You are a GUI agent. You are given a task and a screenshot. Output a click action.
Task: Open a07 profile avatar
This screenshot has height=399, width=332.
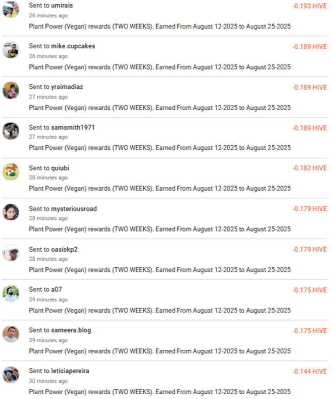click(11, 294)
